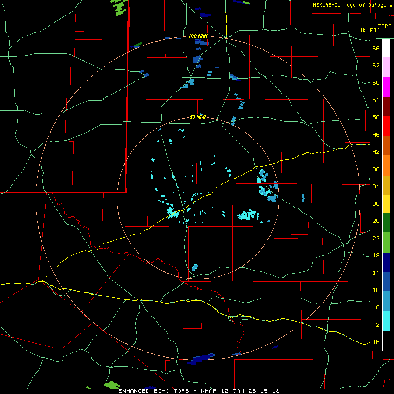Click the 10 label on the legend scale
This screenshot has width=394, height=394.
tap(376, 290)
